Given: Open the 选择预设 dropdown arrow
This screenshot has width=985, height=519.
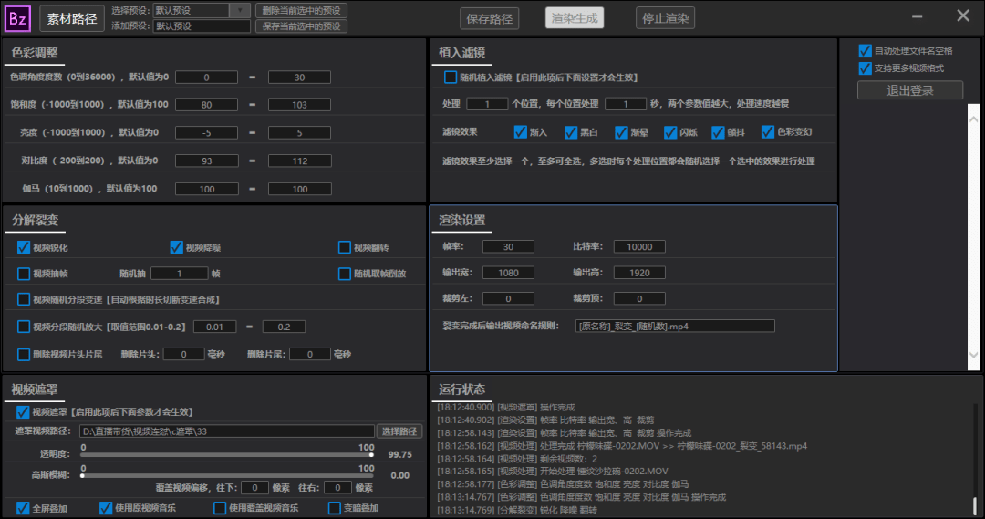Looking at the screenshot, I should pyautogui.click(x=240, y=11).
